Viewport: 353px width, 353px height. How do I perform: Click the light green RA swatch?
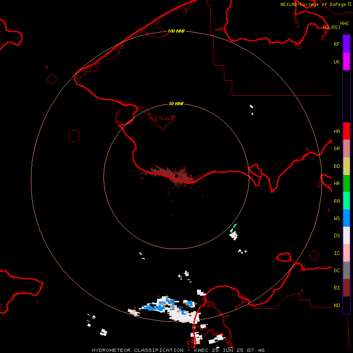point(346,201)
